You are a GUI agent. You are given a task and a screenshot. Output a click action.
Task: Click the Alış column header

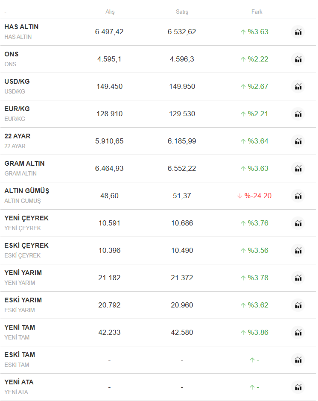[x=110, y=12]
